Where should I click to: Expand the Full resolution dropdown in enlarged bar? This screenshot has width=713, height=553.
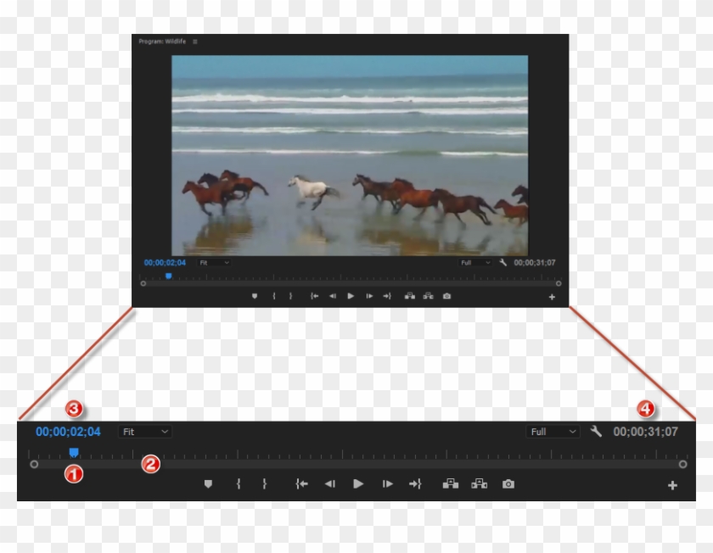(553, 432)
